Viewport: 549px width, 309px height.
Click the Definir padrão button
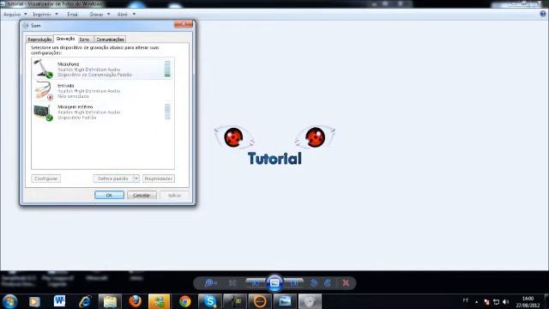(x=112, y=179)
